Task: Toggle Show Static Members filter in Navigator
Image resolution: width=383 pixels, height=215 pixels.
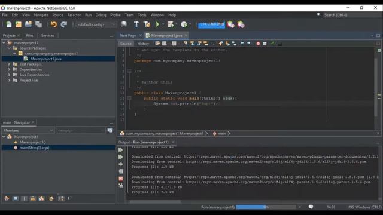Action: tap(24, 198)
